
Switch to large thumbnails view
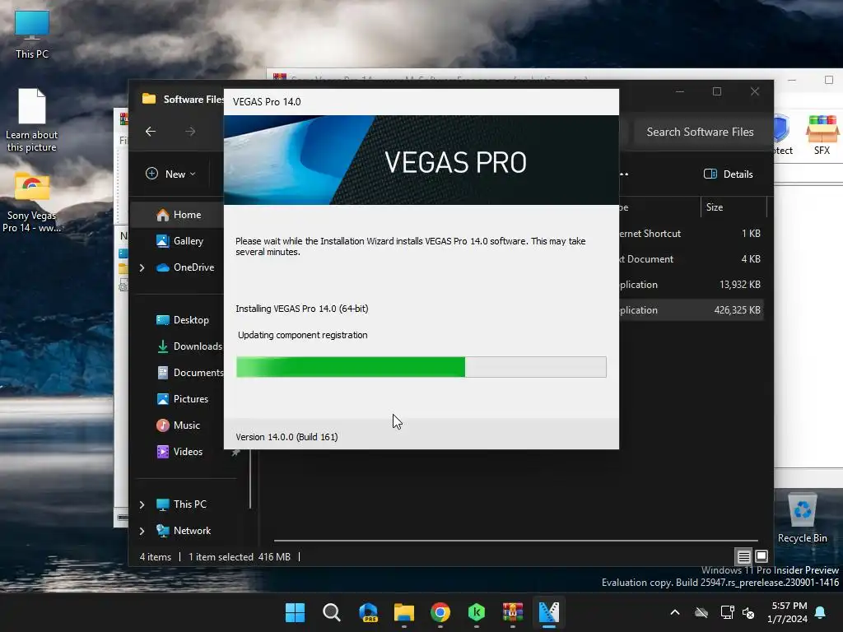761,556
